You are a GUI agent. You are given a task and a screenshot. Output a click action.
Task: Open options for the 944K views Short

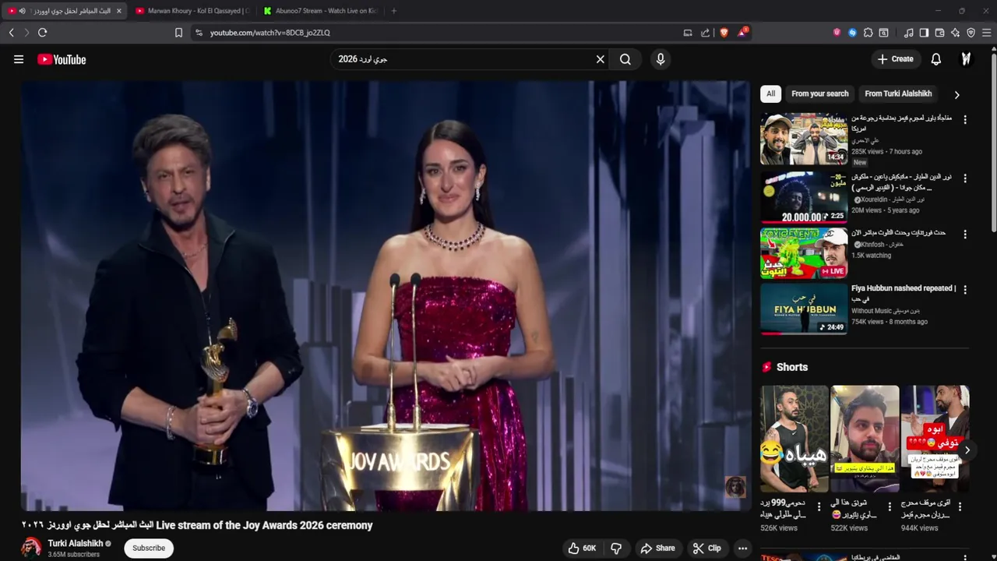pyautogui.click(x=960, y=506)
